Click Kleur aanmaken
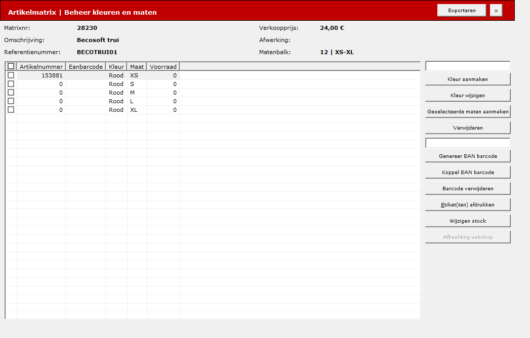This screenshot has width=530, height=338. tap(468, 79)
